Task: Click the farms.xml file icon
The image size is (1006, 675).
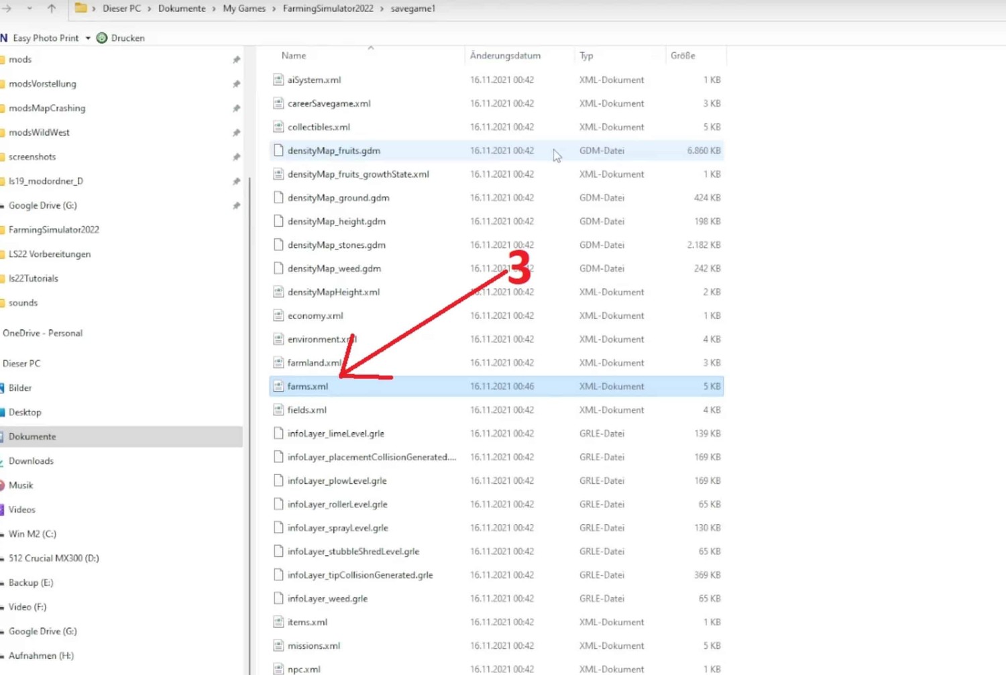Action: 278,386
